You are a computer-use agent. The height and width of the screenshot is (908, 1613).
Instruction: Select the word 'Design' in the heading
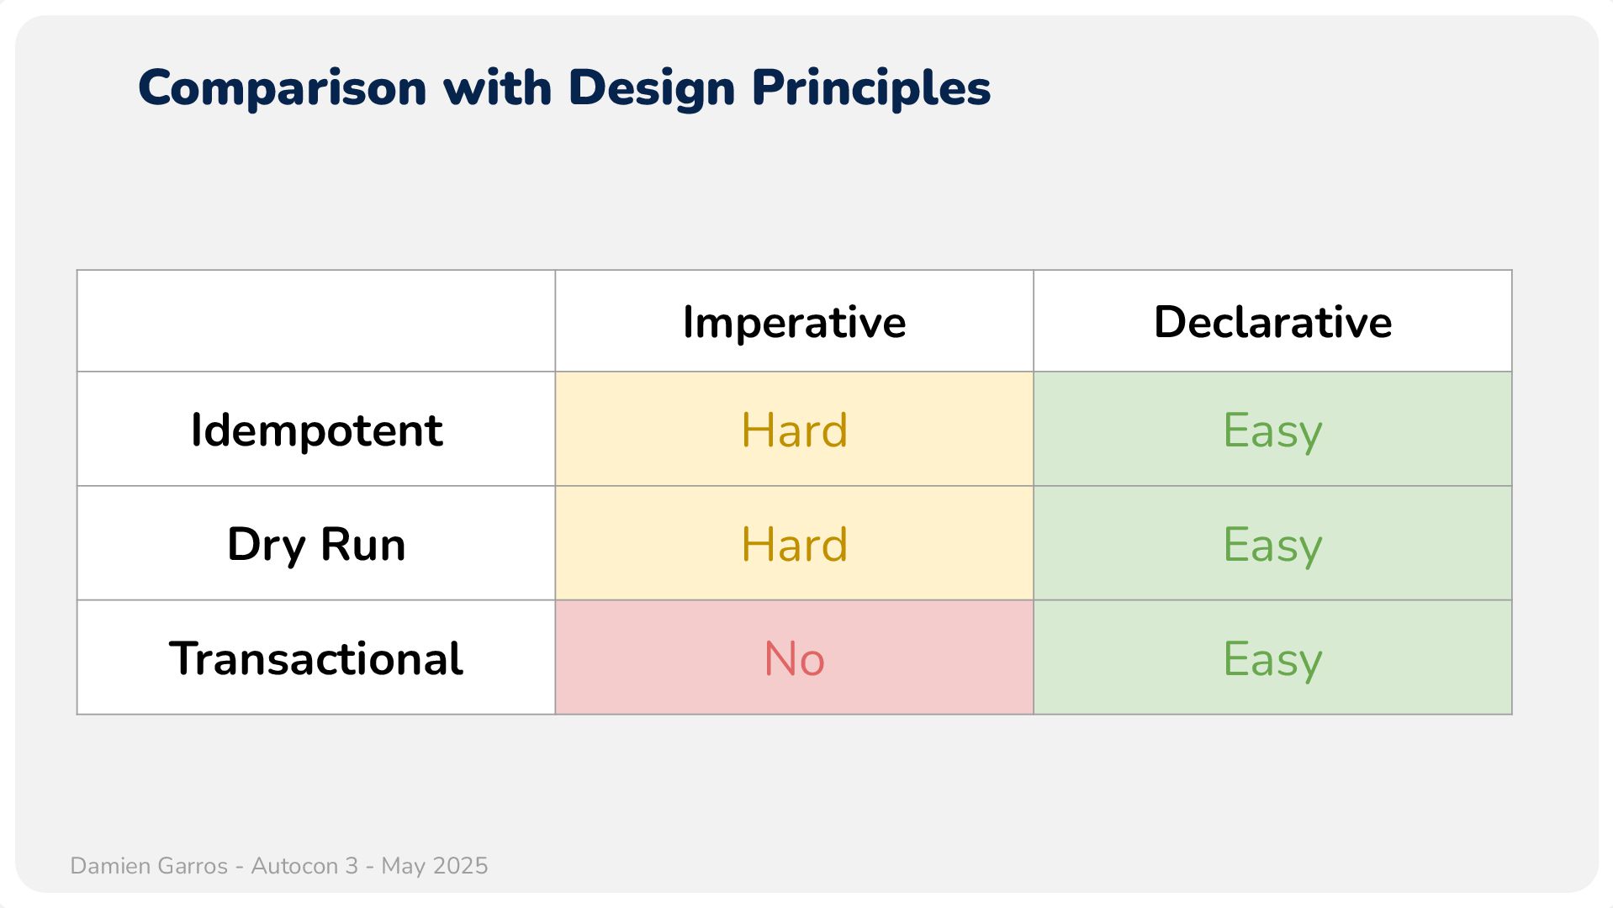(651, 88)
